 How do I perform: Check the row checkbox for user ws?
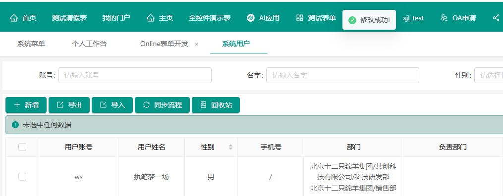22,177
